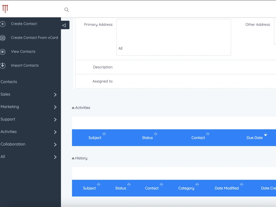Screen dimensions: 276x207
Task: Click the View Contacts eye icon
Action: tap(3, 52)
